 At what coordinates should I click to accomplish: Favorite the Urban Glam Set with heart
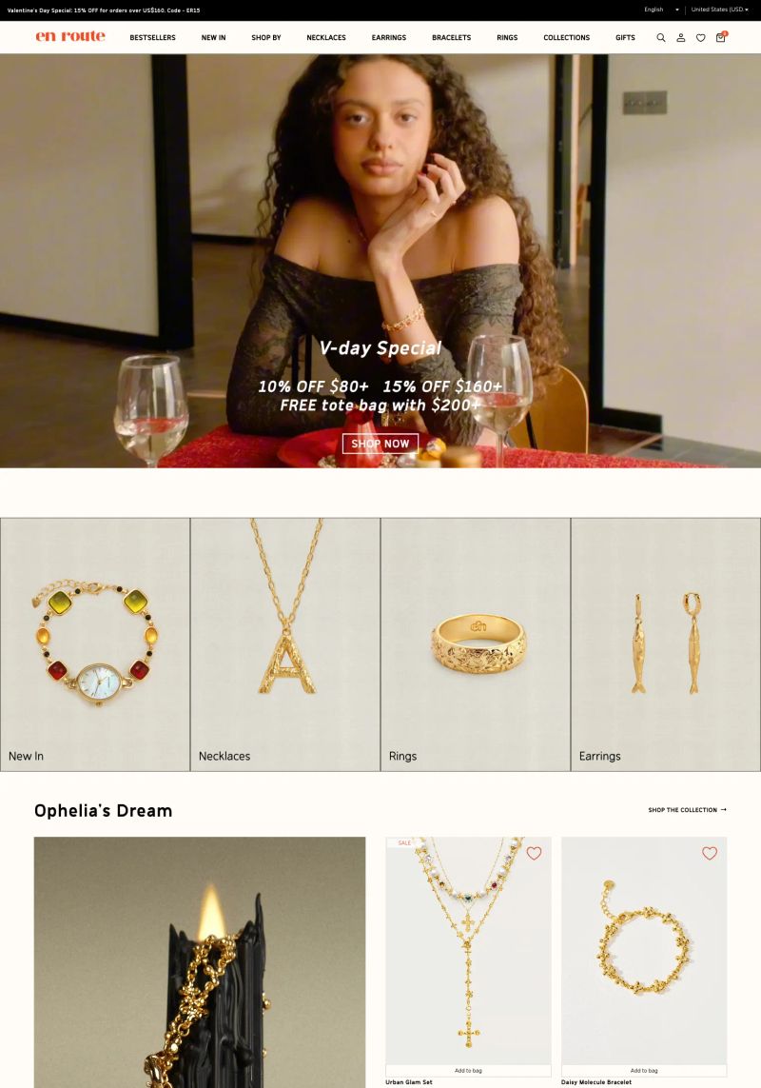coord(534,854)
